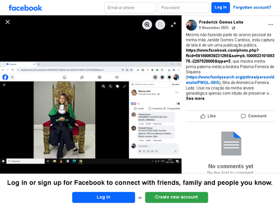Click the File Explorer icon in embedded taskbar
The image size is (280, 210).
coord(54,161)
